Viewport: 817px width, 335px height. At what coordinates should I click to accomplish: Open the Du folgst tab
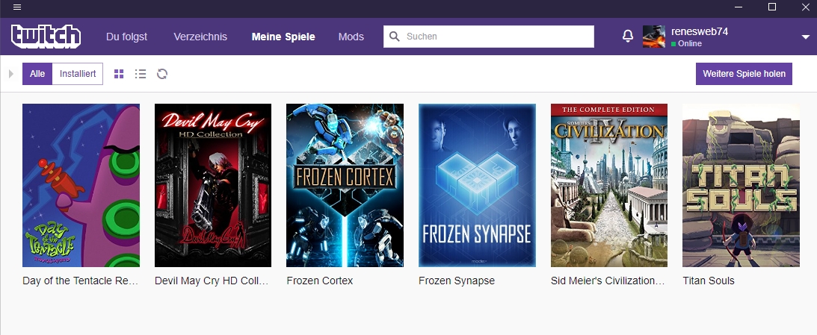pyautogui.click(x=126, y=37)
